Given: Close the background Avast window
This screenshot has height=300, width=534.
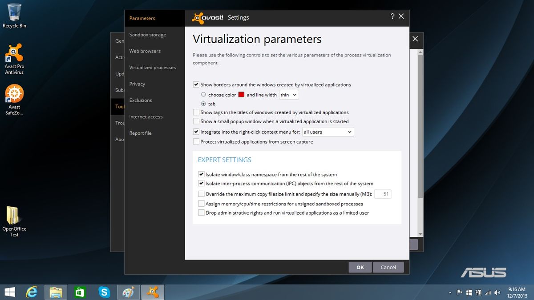Looking at the screenshot, I should pos(415,39).
